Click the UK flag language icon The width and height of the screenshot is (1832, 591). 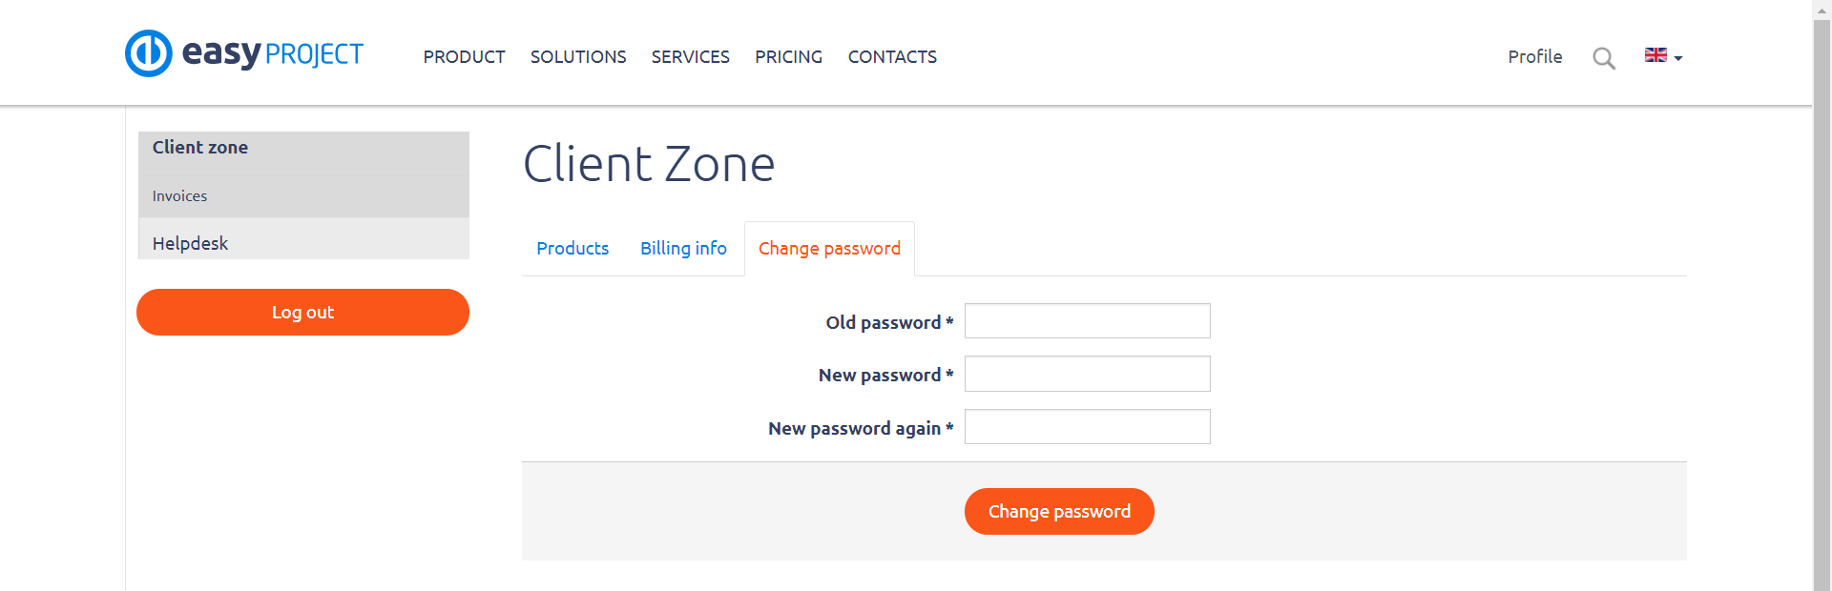click(1655, 55)
